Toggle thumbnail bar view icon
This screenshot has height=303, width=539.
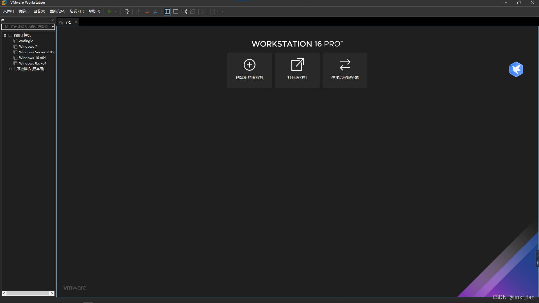(x=176, y=12)
